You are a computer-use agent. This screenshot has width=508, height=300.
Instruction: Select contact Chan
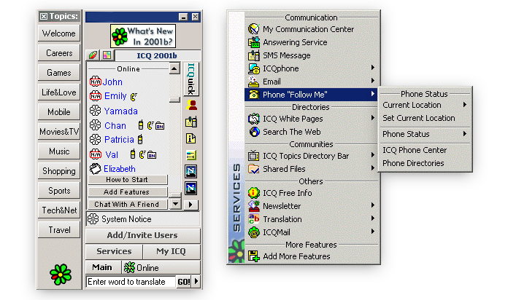pos(115,125)
